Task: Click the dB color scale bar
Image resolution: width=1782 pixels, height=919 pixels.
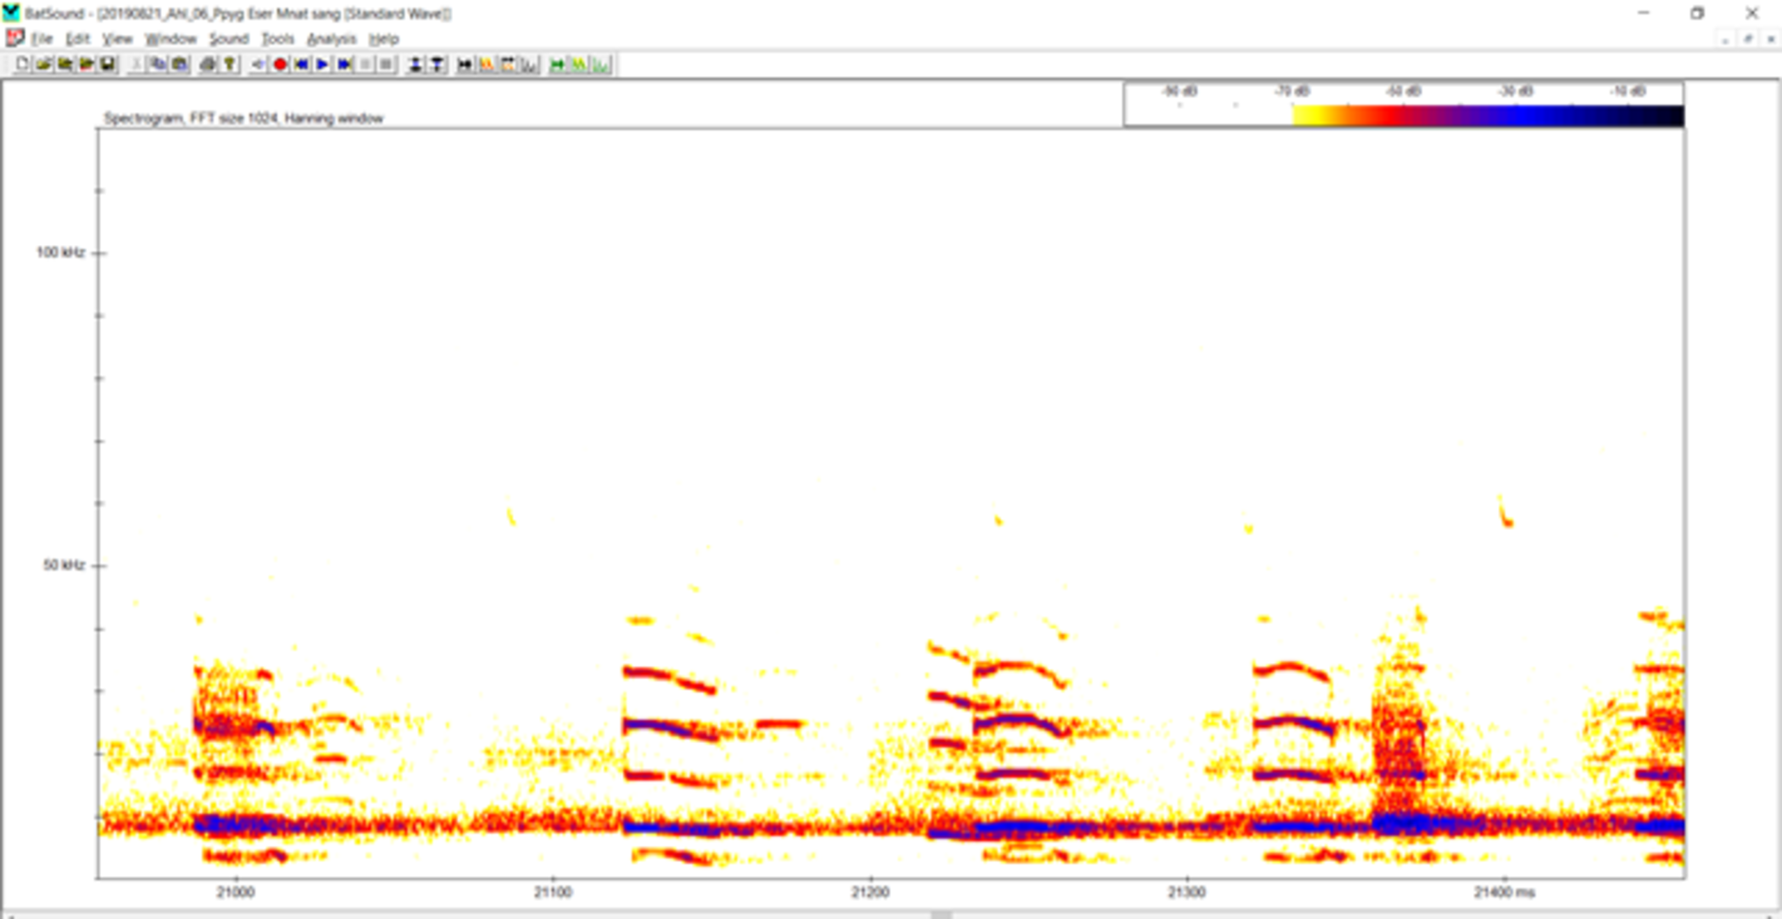Action: pos(1488,115)
